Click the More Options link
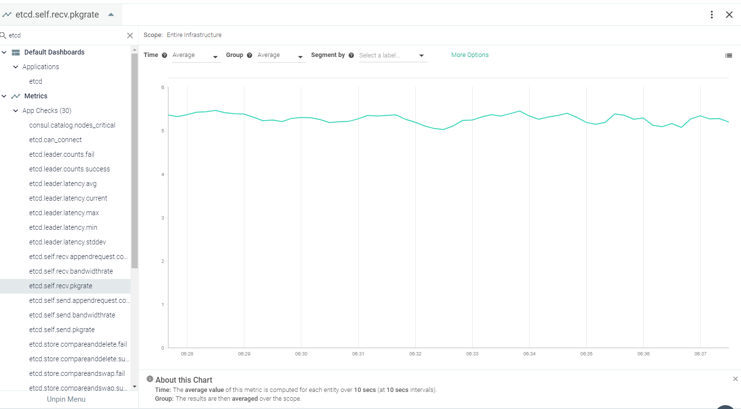 click(x=470, y=55)
